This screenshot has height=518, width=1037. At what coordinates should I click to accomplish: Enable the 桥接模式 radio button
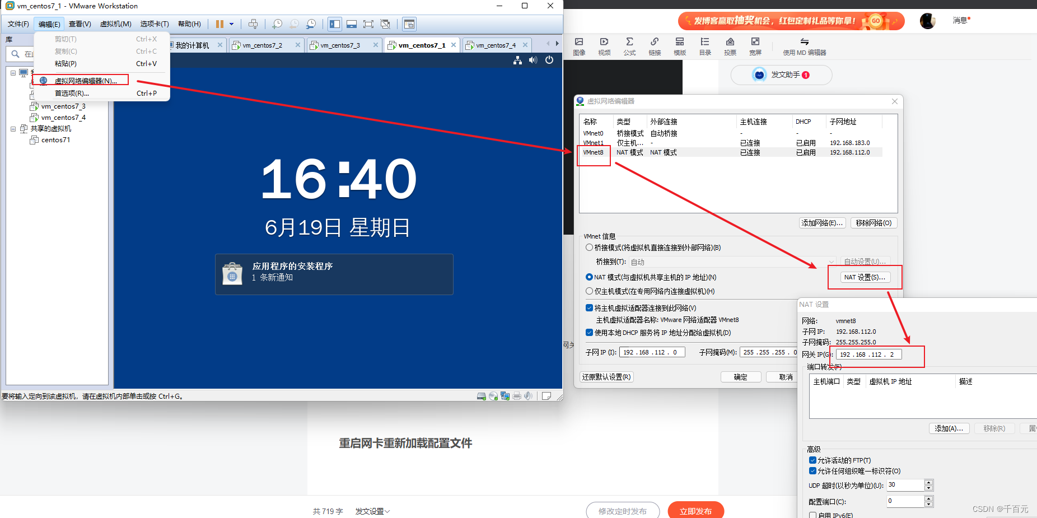[589, 247]
